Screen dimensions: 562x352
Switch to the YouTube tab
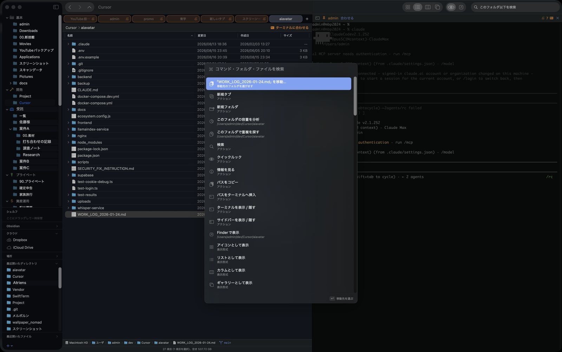80,19
